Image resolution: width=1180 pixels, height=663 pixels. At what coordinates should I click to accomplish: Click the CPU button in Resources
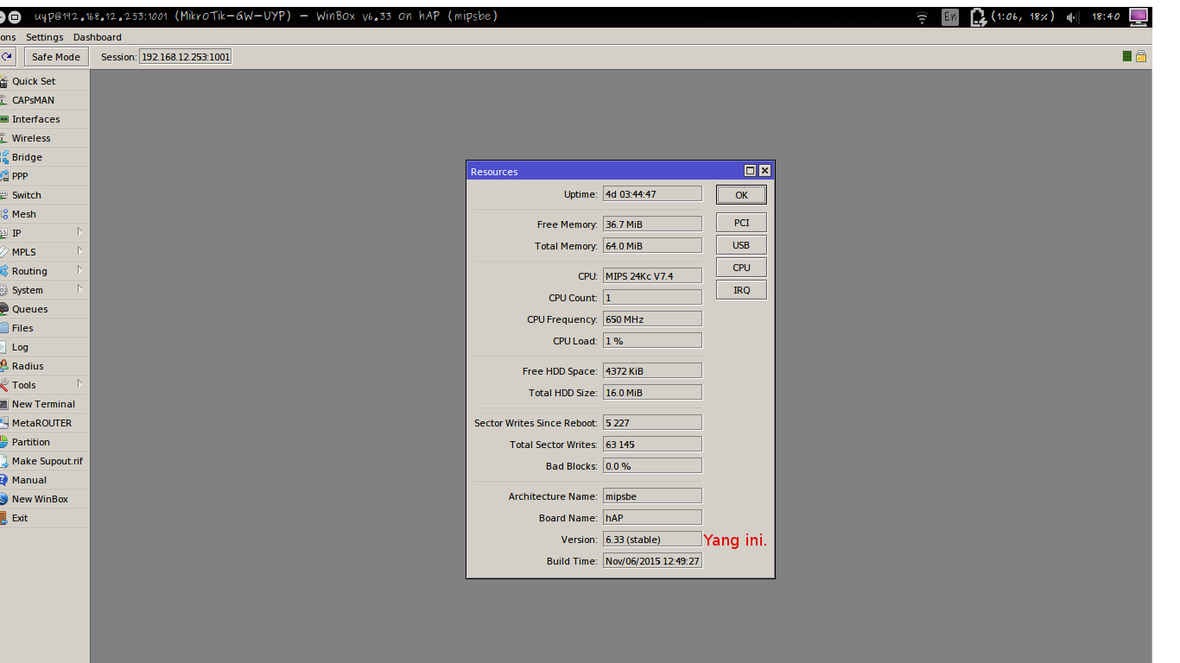click(x=741, y=268)
